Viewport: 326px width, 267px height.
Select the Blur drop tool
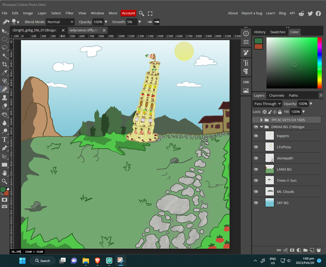(x=5, y=123)
